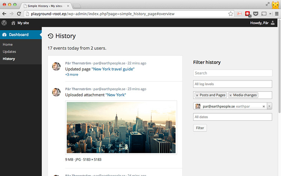Screen dimensions: 281x176
Task: Reload the page with the refresh icon
Action: (19, 13)
